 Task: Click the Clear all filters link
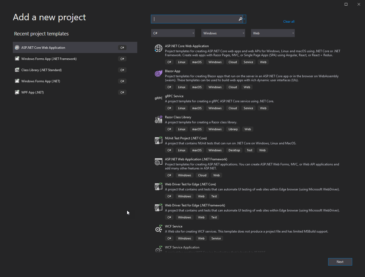pyautogui.click(x=289, y=22)
